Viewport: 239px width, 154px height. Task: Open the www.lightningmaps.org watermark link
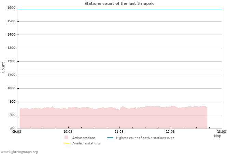tap(19, 152)
